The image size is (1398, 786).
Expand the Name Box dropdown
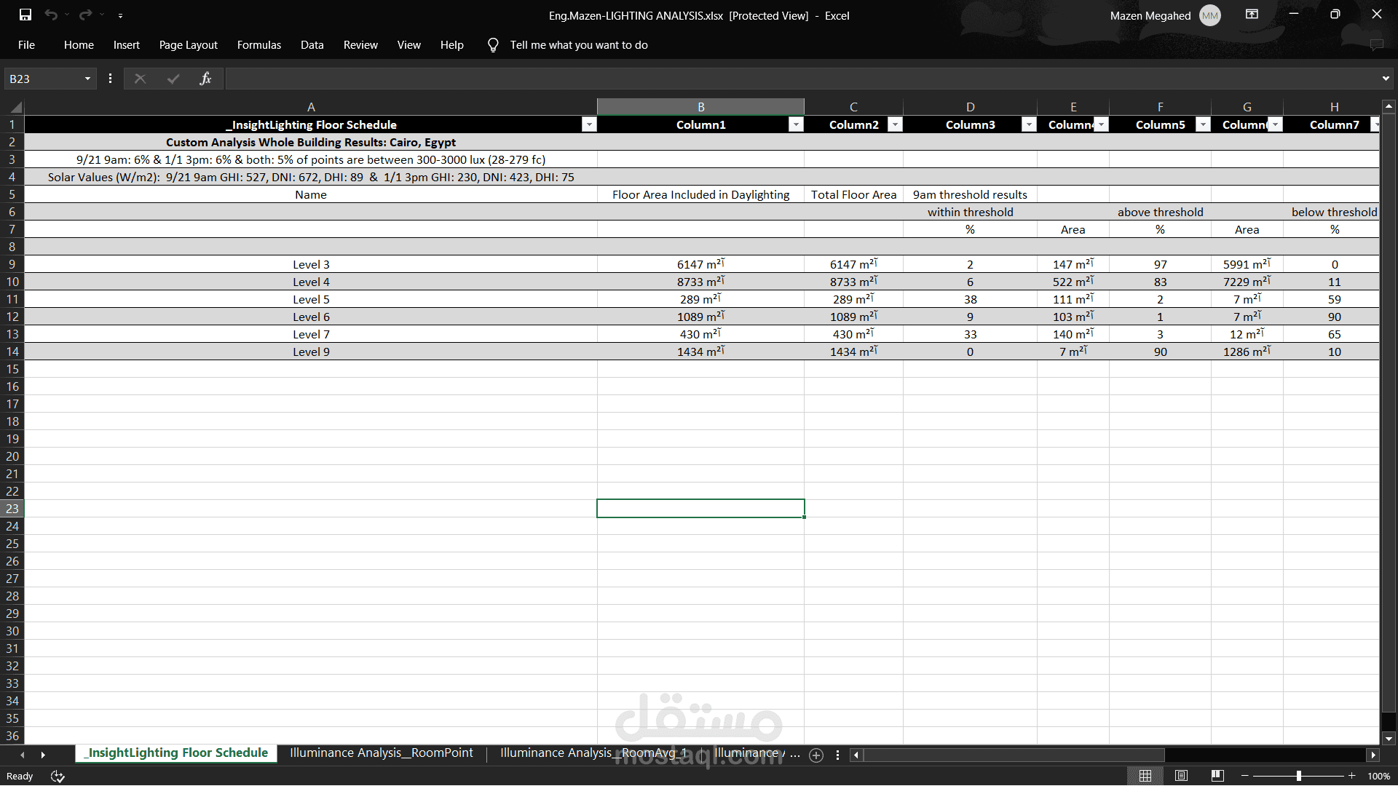[x=87, y=79]
